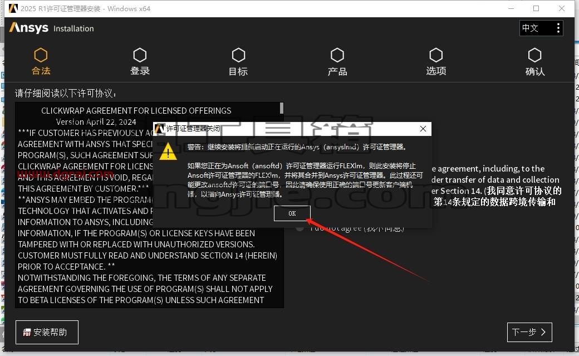The height and width of the screenshot is (356, 579).
Task: Minimize the installer window
Action: (511, 8)
